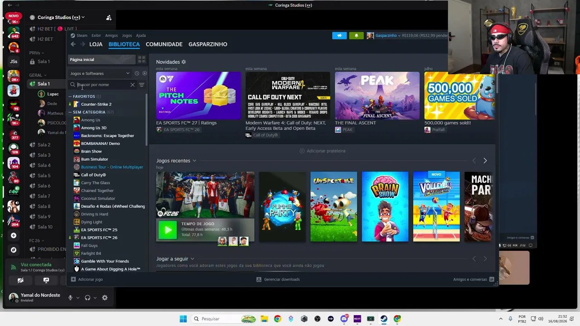Click the Adicionar jogo plus icon
Viewport: 580px width, 326px height.
click(x=73, y=279)
